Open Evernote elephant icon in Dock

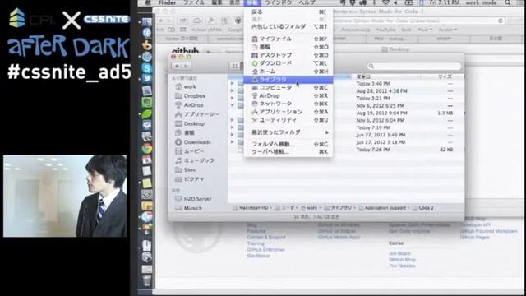point(146,102)
